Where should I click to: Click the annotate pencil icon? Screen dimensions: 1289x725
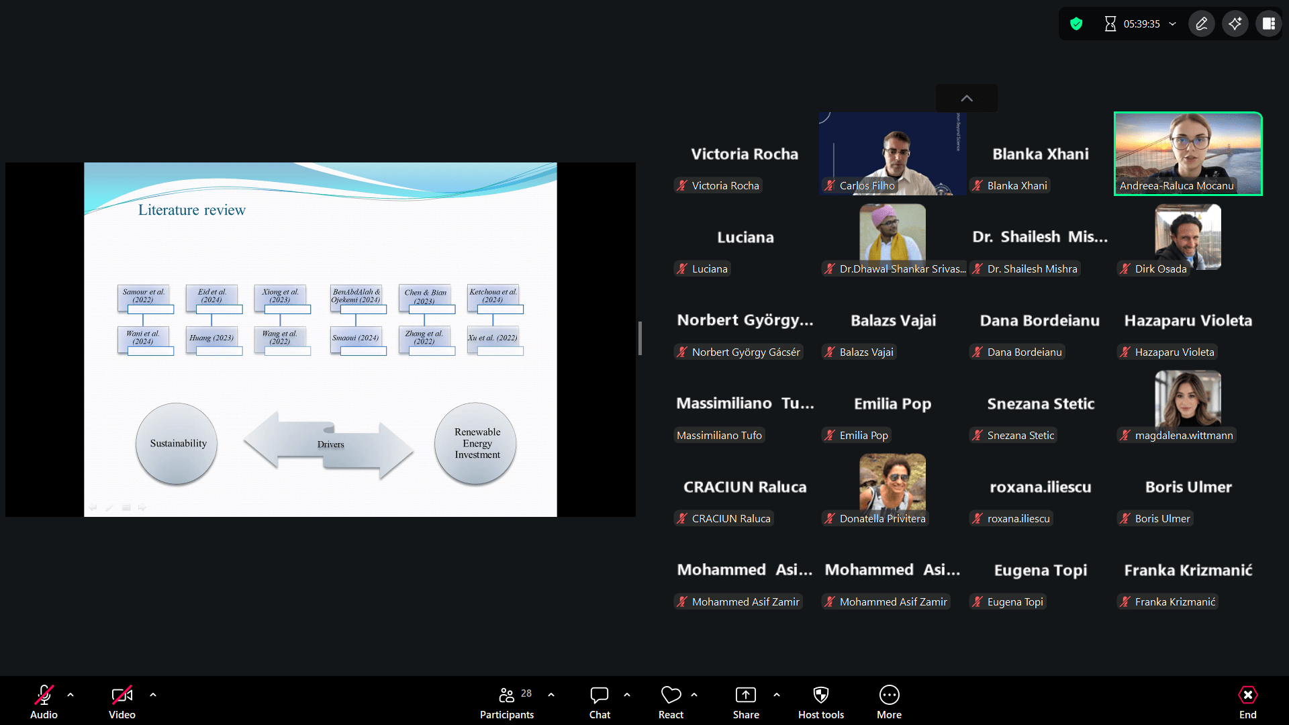tap(1202, 24)
